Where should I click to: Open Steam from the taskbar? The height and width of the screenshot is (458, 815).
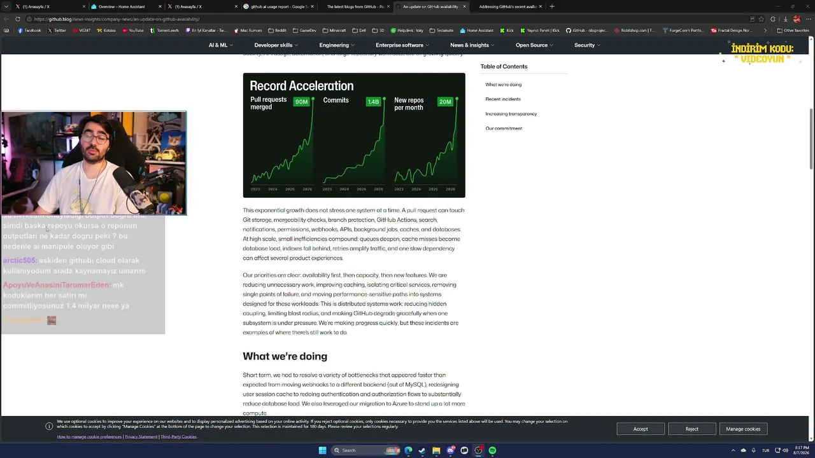422,450
